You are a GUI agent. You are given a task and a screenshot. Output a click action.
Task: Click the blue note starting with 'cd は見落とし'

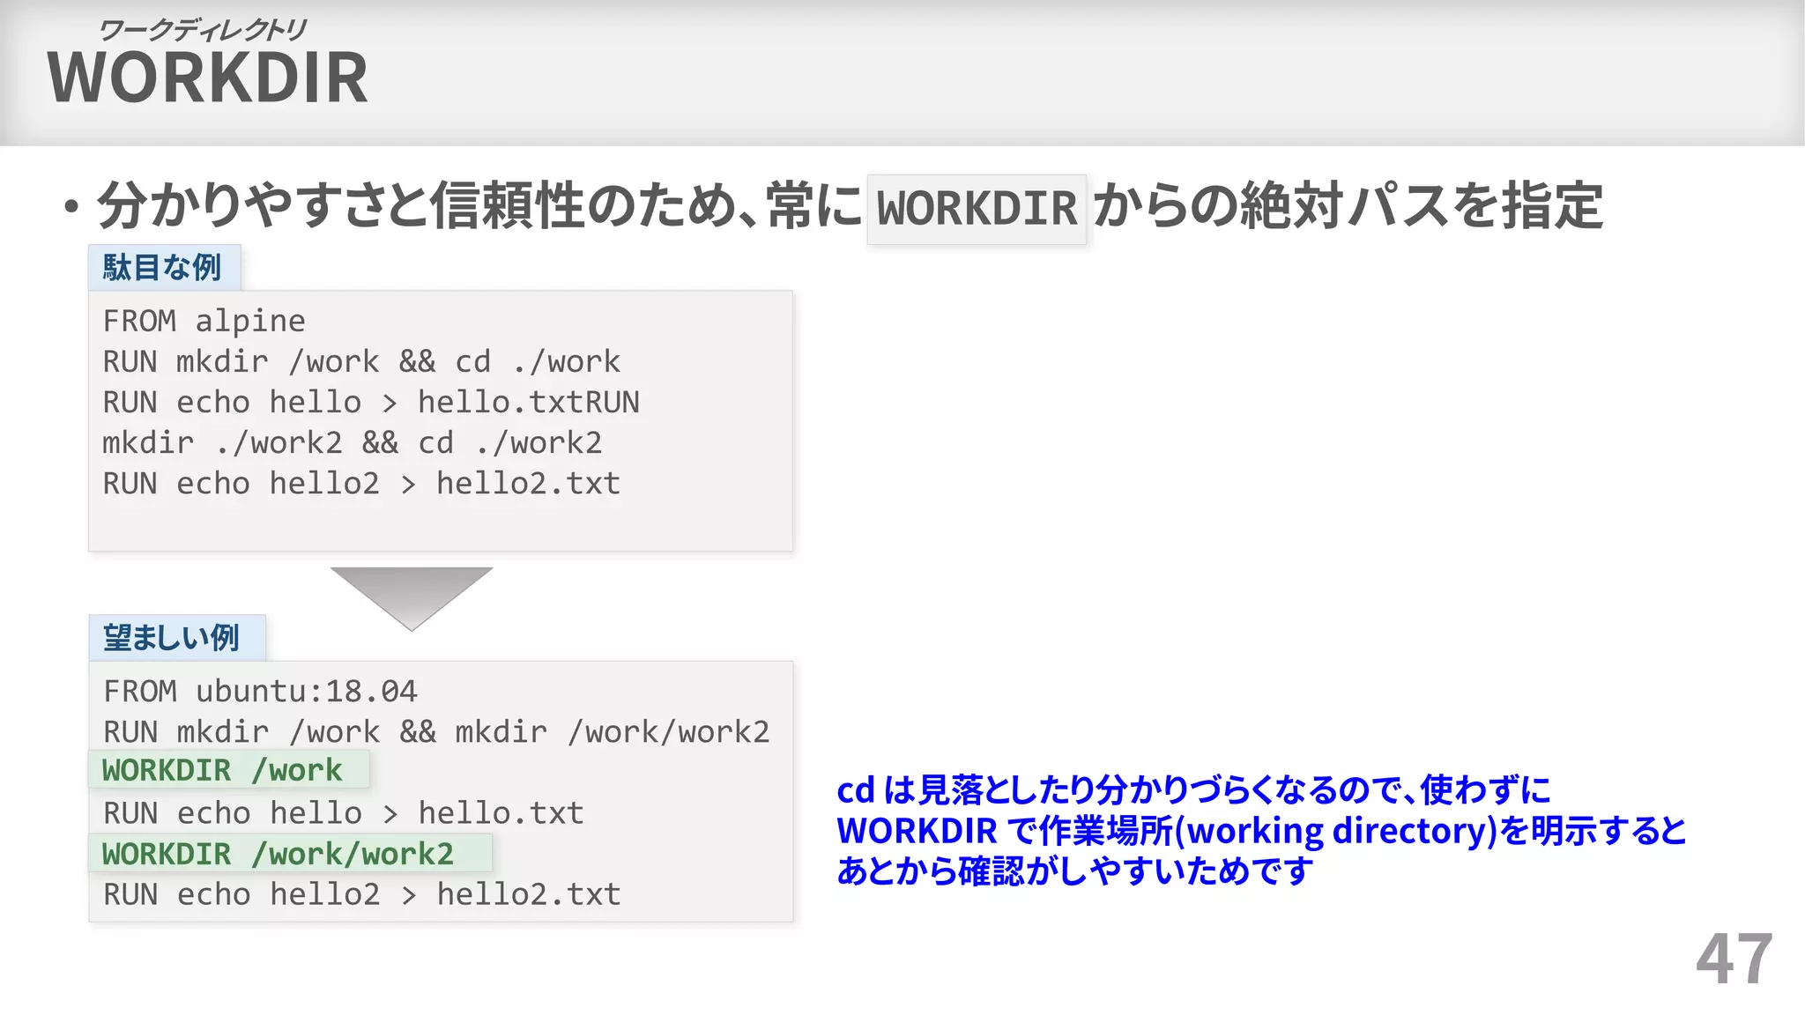(1193, 790)
